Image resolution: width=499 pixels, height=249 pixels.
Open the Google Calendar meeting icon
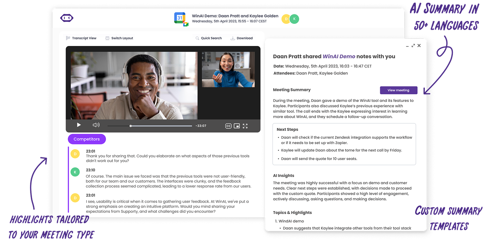[181, 19]
